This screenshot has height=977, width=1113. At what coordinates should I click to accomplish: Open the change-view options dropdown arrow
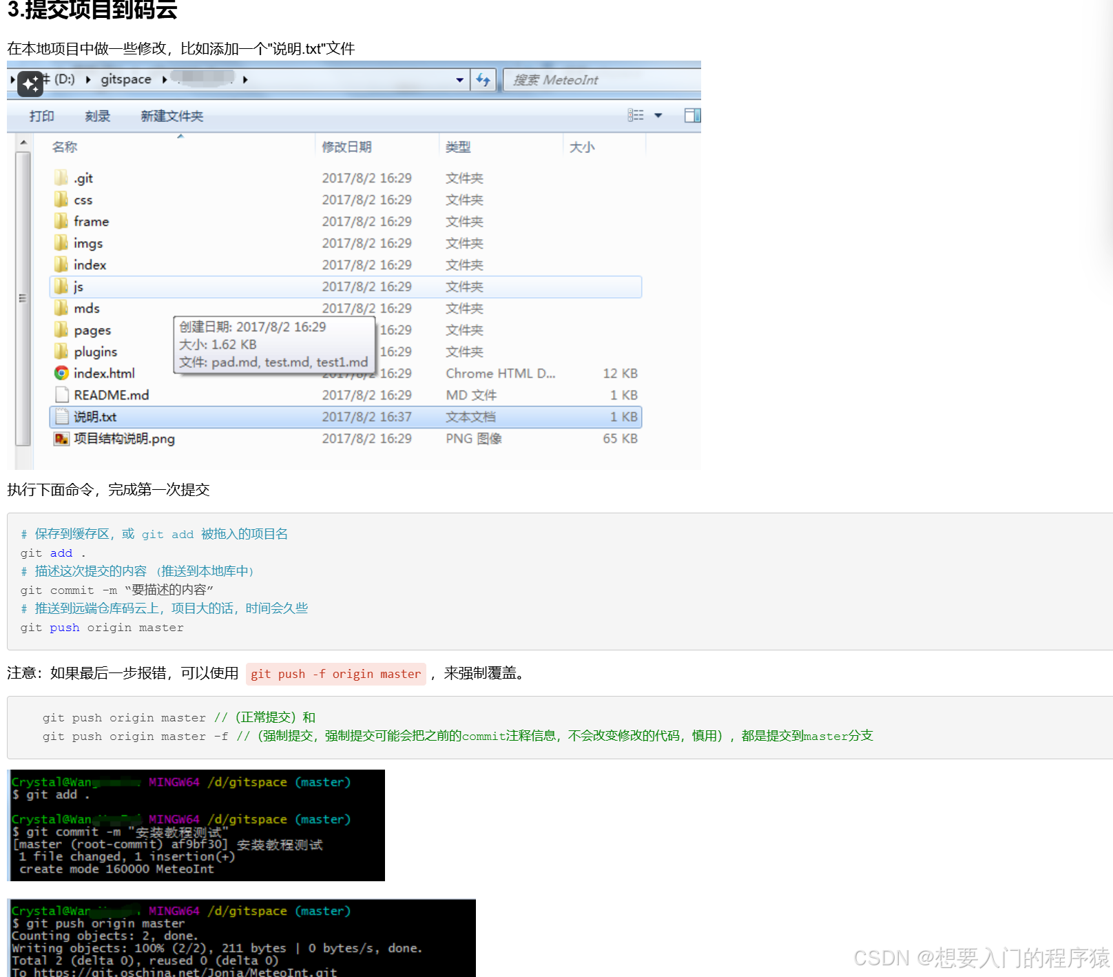(658, 115)
